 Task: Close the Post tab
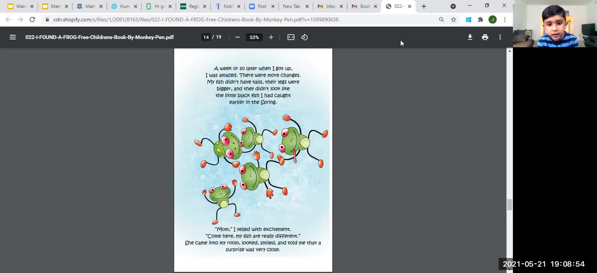pyautogui.click(x=273, y=6)
